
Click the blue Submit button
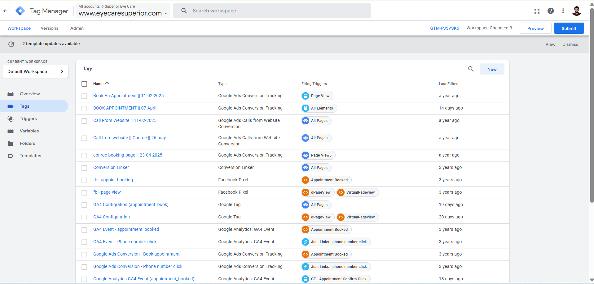coord(569,28)
